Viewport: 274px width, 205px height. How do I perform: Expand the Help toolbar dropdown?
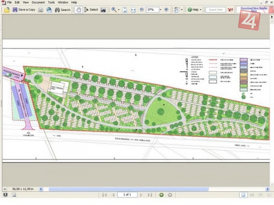point(201,10)
